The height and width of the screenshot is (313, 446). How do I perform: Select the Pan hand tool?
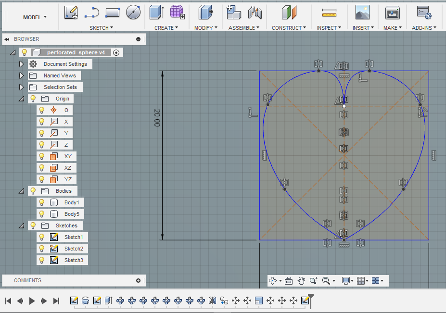pyautogui.click(x=301, y=281)
